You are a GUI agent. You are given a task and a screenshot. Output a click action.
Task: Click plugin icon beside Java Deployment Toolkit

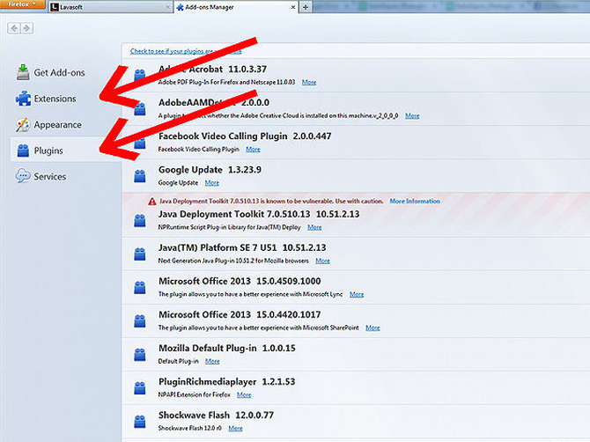pyautogui.click(x=140, y=220)
